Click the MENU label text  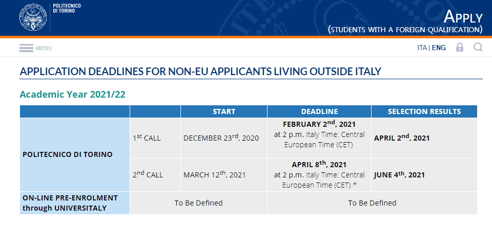[x=44, y=48]
